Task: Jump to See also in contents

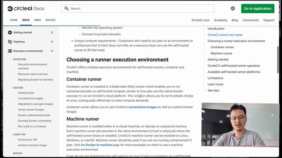Action: [x=213, y=90]
